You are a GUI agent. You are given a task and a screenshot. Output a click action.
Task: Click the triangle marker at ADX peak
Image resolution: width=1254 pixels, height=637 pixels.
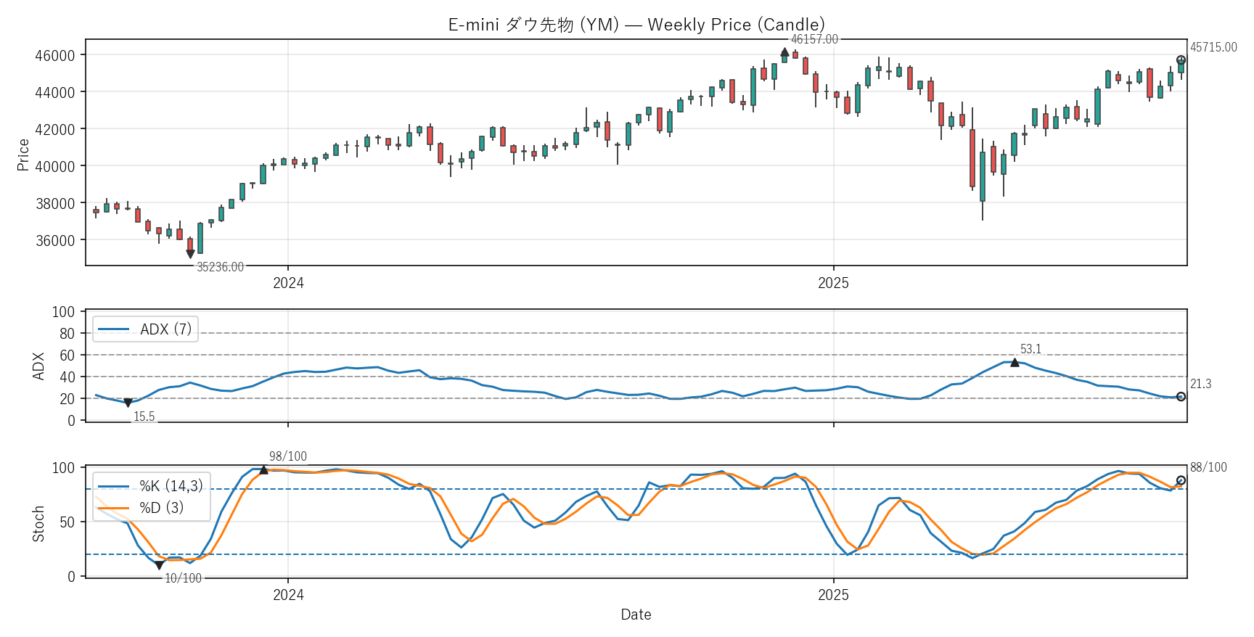[x=1015, y=362]
